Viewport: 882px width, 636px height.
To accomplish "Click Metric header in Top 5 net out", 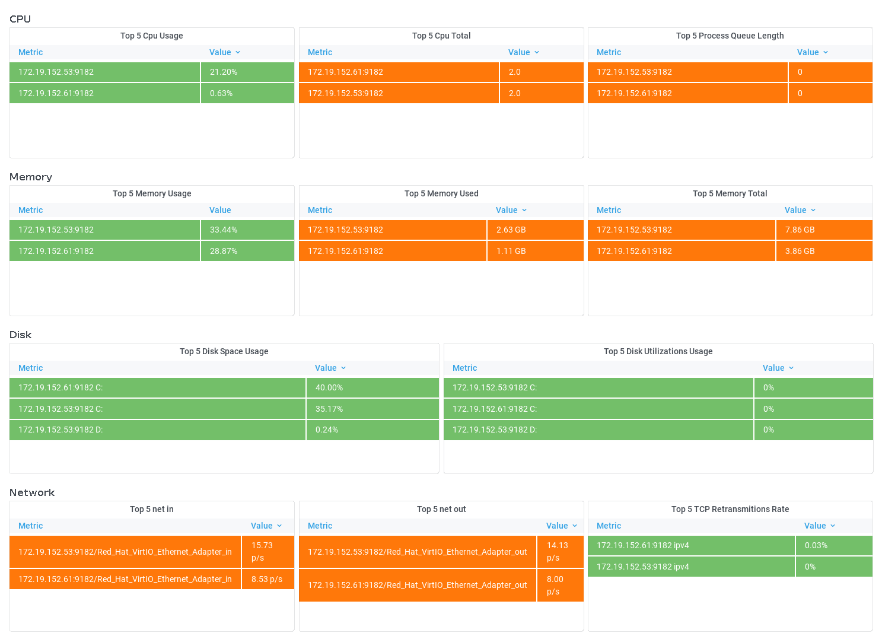I will (x=320, y=526).
